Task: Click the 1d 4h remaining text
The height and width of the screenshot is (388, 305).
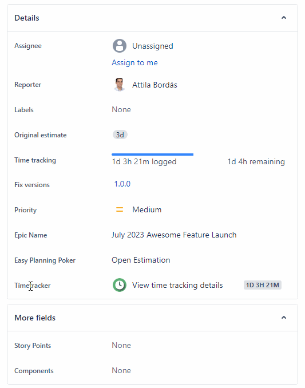Action: pos(256,161)
